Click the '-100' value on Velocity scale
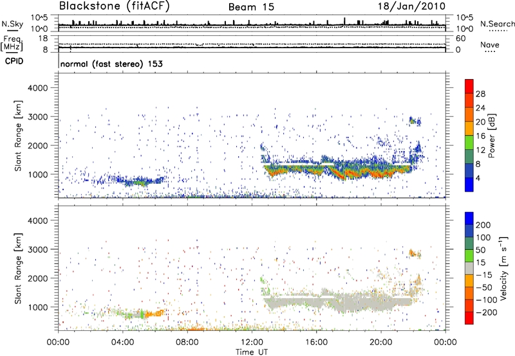This screenshot has height=356, width=515. [x=487, y=299]
